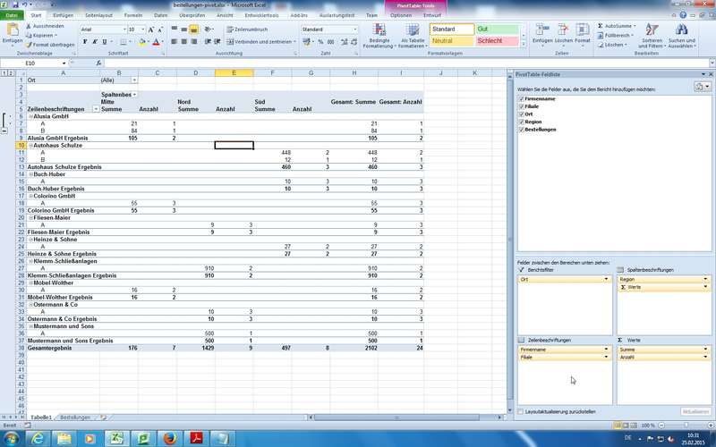
Task: Open the font name dropdown Arial
Action: [x=124, y=30]
